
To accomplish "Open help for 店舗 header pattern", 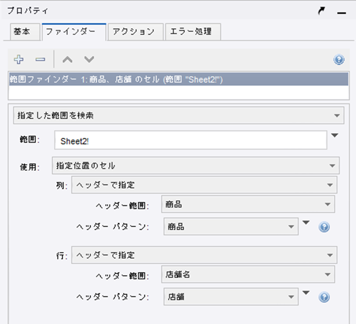I will pos(324,297).
